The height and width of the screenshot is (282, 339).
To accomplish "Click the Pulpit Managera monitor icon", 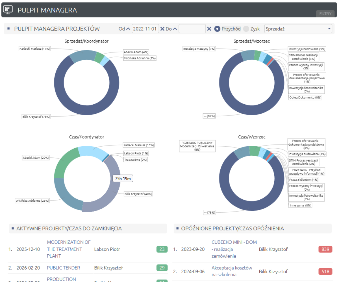I will (8, 10).
